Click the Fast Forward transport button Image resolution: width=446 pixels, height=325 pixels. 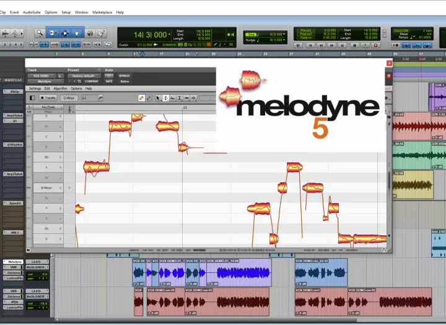click(331, 45)
